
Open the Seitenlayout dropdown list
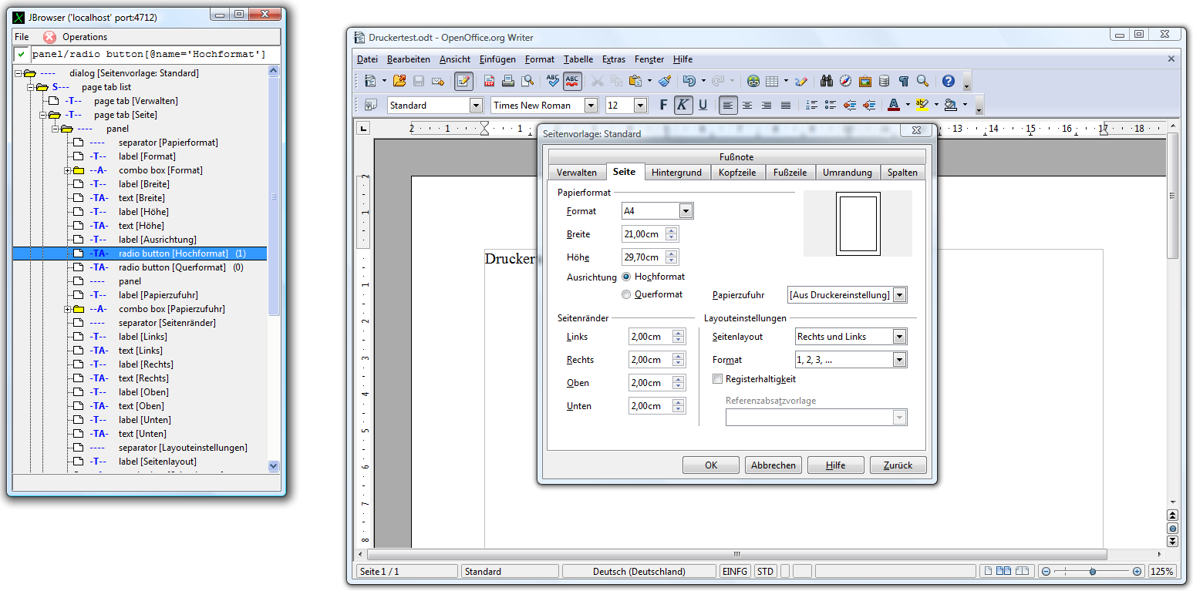coord(898,337)
